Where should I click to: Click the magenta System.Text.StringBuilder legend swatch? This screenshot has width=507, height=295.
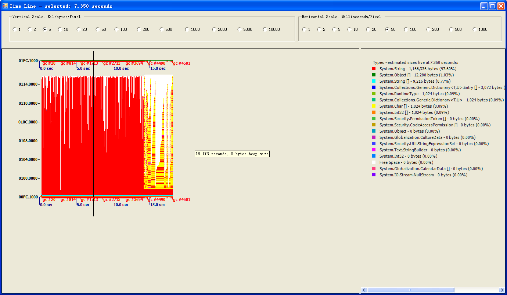coord(374,150)
